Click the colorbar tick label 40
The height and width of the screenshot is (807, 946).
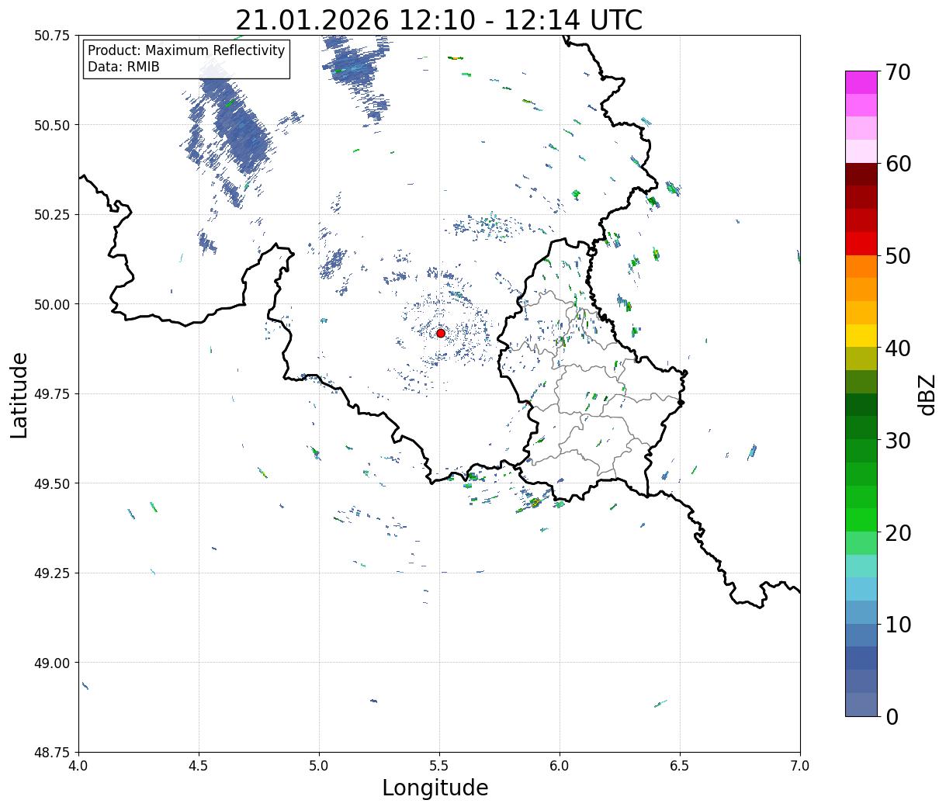[898, 348]
